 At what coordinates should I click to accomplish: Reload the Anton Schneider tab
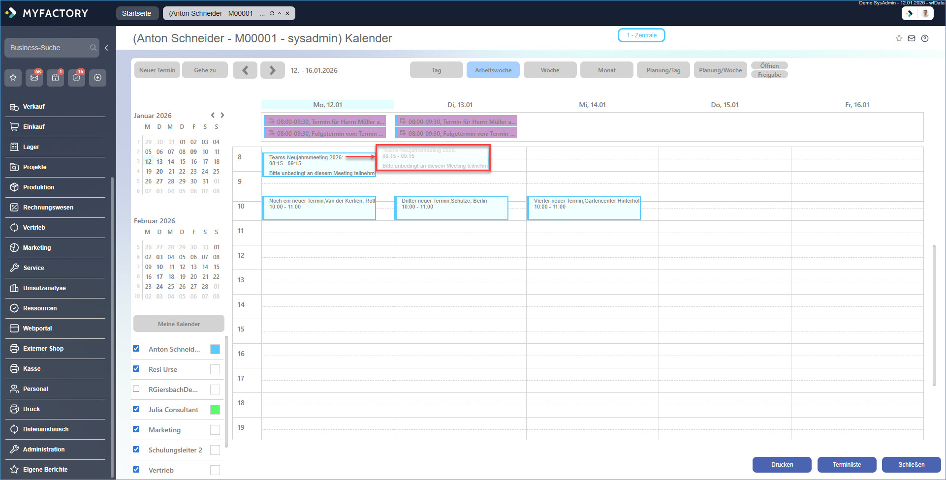272,13
